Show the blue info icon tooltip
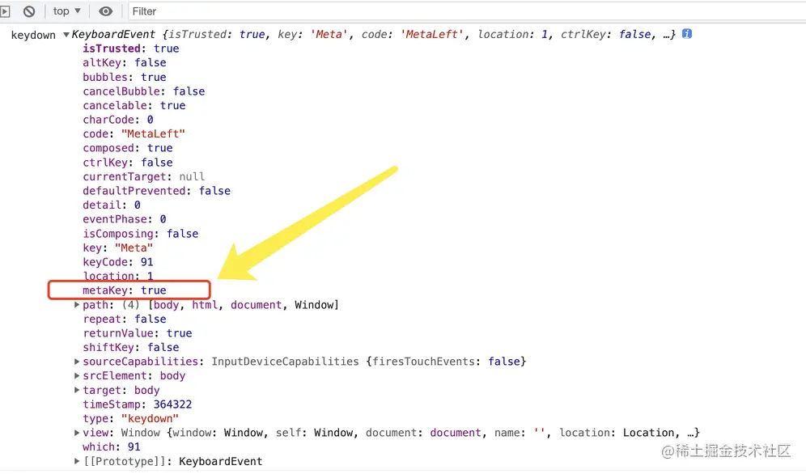 point(687,34)
